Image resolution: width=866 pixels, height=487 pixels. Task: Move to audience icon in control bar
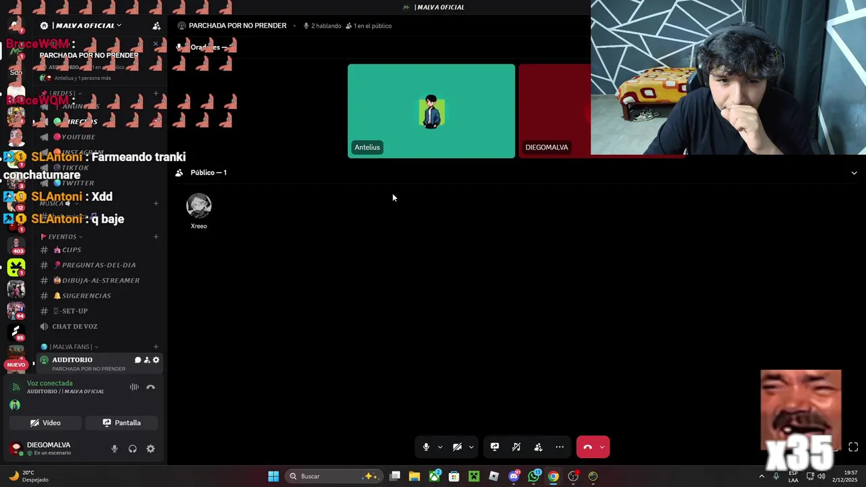tap(538, 447)
